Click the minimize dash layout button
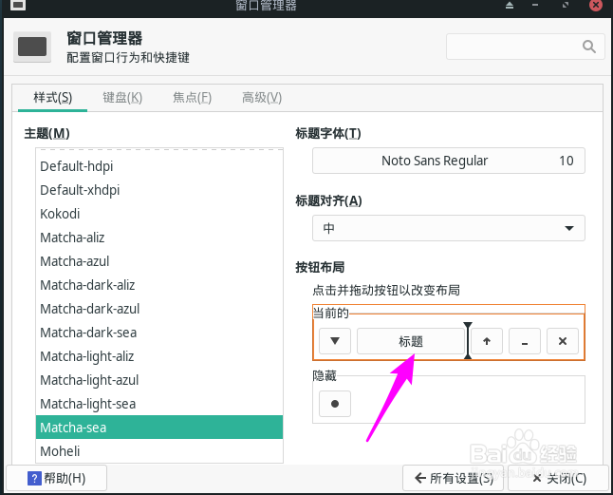The image size is (613, 495). 525,341
